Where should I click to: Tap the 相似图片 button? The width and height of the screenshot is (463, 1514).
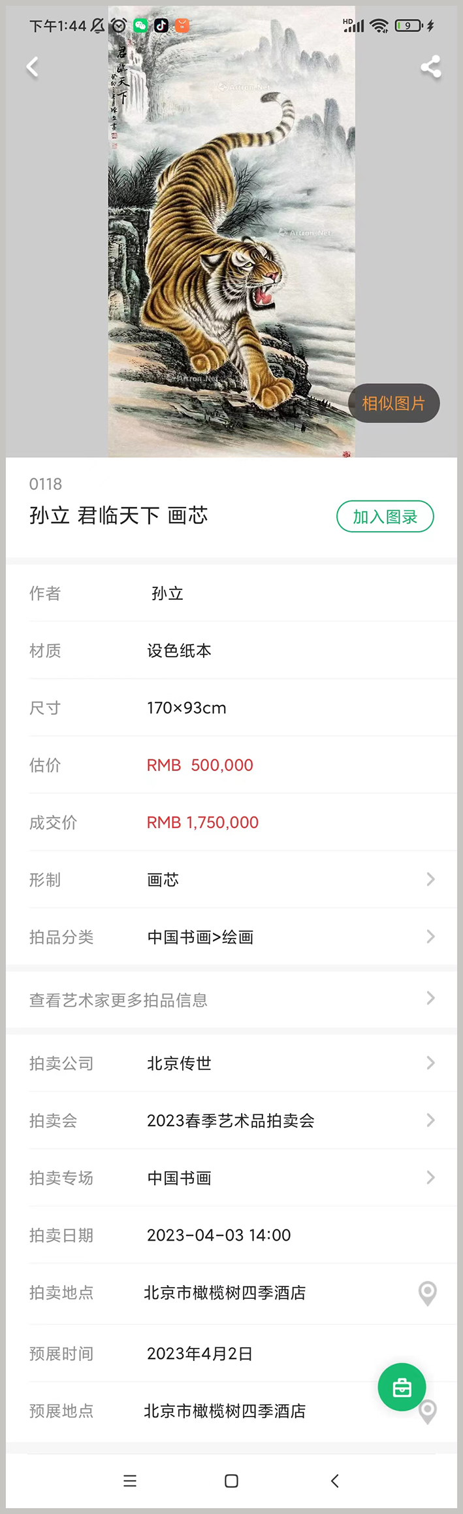pos(394,403)
